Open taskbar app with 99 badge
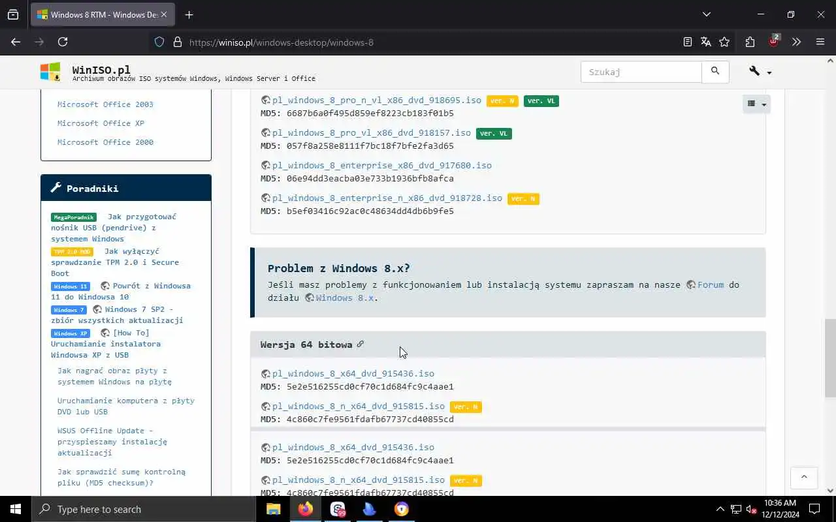The height and width of the screenshot is (522, 836). pos(338,509)
